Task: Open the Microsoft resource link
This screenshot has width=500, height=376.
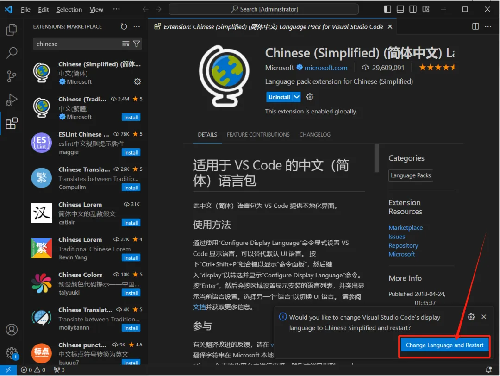Action: [401, 254]
